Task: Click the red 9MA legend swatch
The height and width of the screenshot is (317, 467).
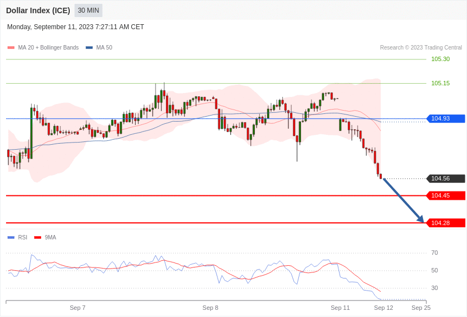Action: coord(37,238)
